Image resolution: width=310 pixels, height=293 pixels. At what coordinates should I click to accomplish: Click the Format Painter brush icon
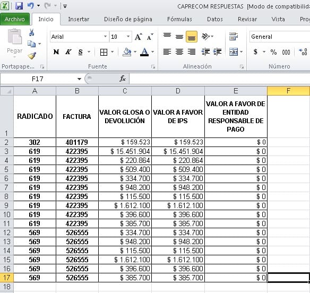click(x=32, y=56)
